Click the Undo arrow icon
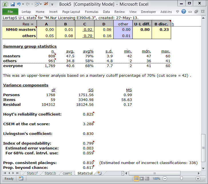Image resolution: width=208 pixels, height=184 pixels. 19,4
